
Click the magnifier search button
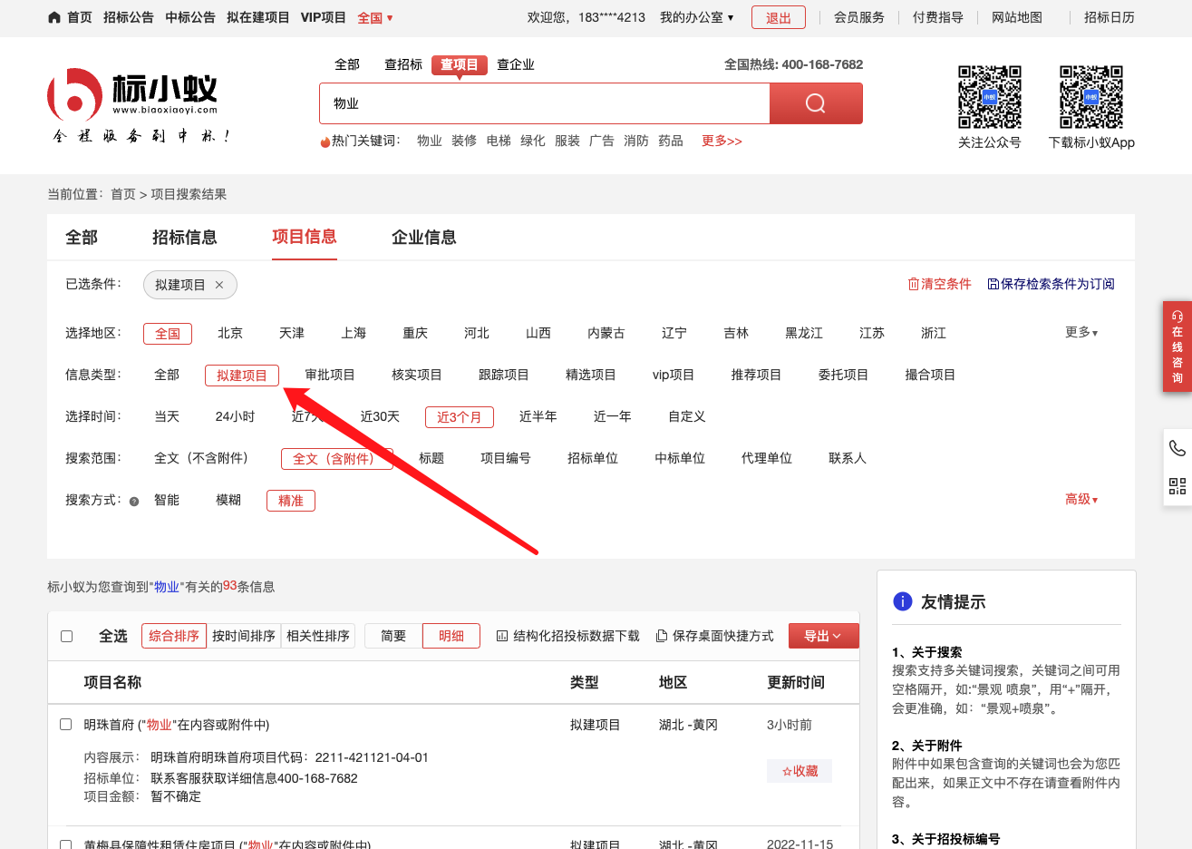815,103
